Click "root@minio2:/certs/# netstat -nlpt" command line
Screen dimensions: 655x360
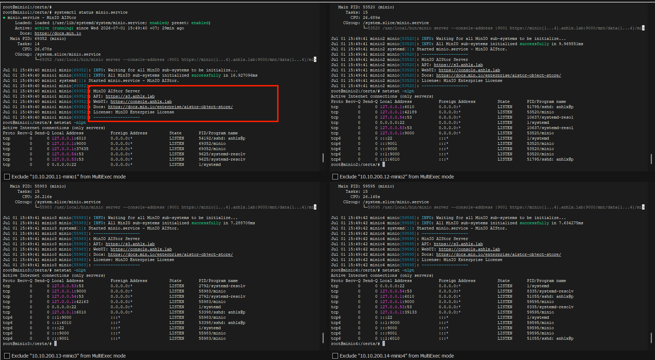[x=373, y=91]
